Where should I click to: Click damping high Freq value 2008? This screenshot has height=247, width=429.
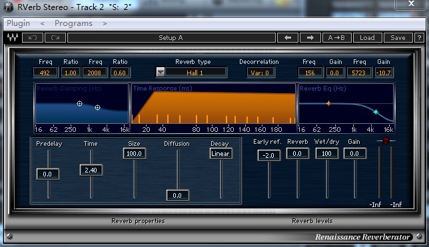coord(95,73)
